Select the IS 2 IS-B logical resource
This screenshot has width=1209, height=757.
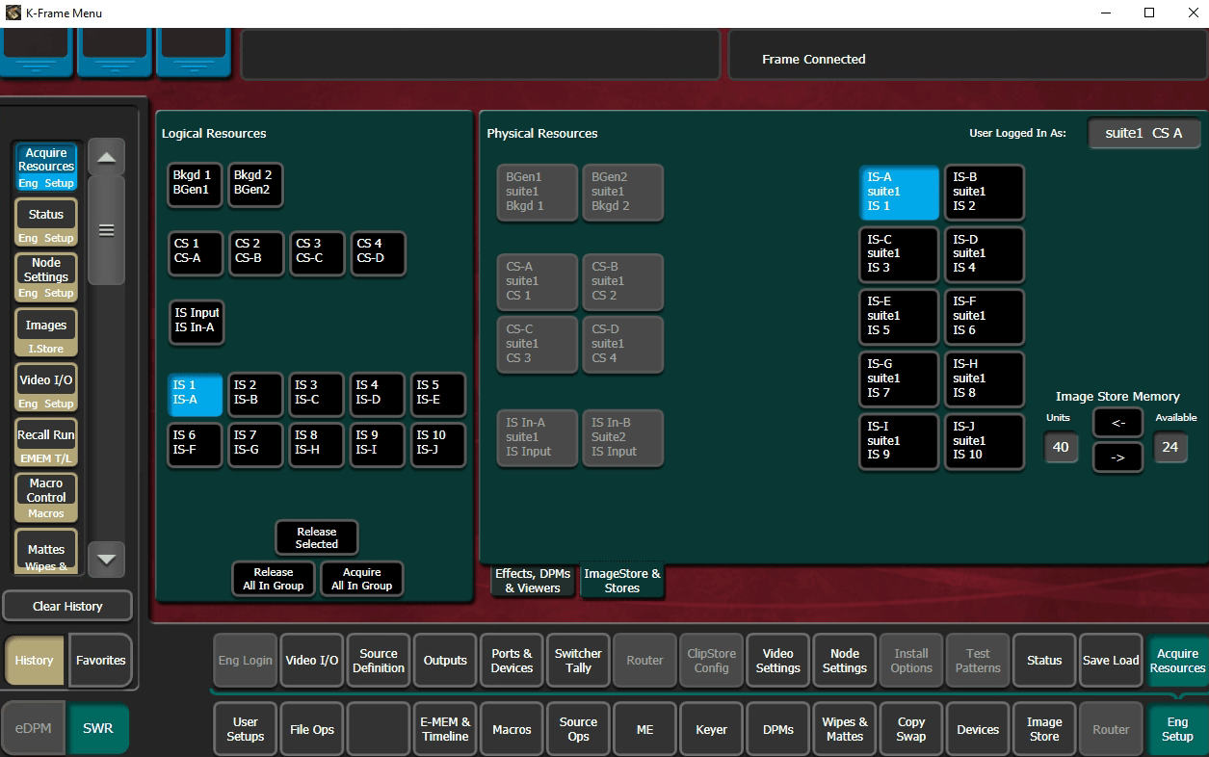click(x=256, y=395)
